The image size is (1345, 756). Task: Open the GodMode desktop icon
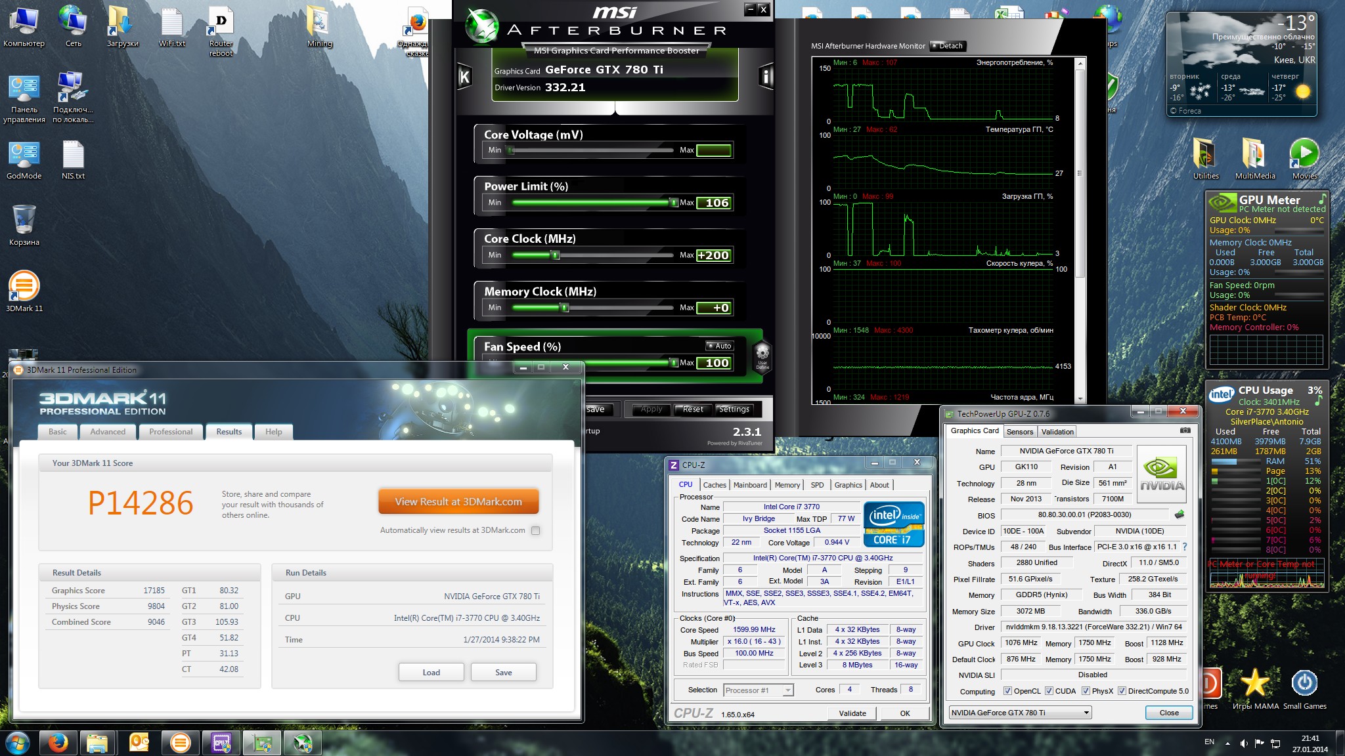tap(24, 159)
